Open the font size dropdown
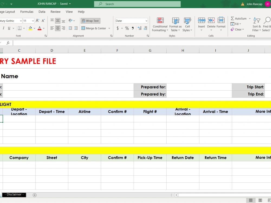Image resolution: width=271 pixels, height=203 pixels. [33, 21]
